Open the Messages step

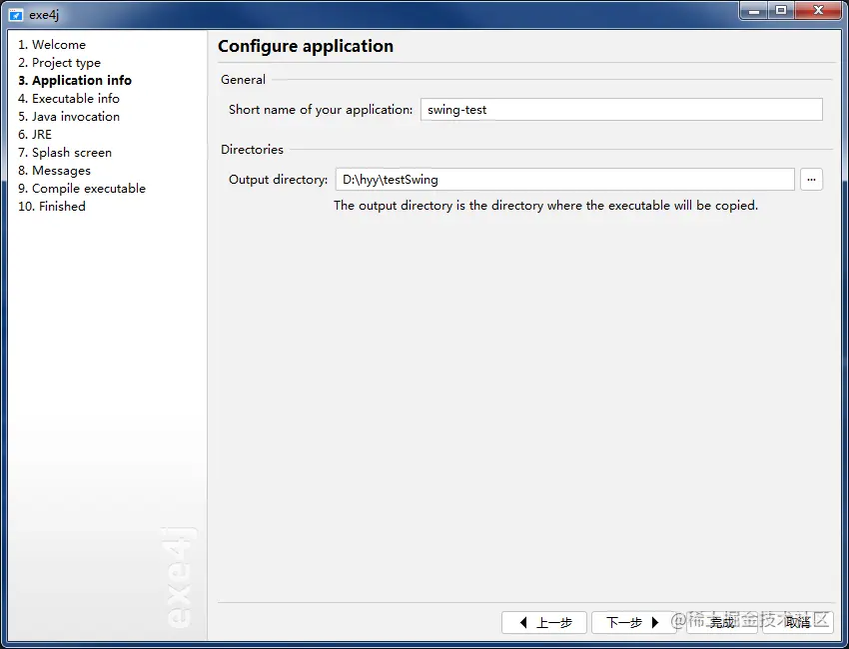[54, 171]
